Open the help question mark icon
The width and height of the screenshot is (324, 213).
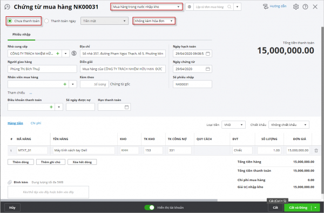click(305, 7)
